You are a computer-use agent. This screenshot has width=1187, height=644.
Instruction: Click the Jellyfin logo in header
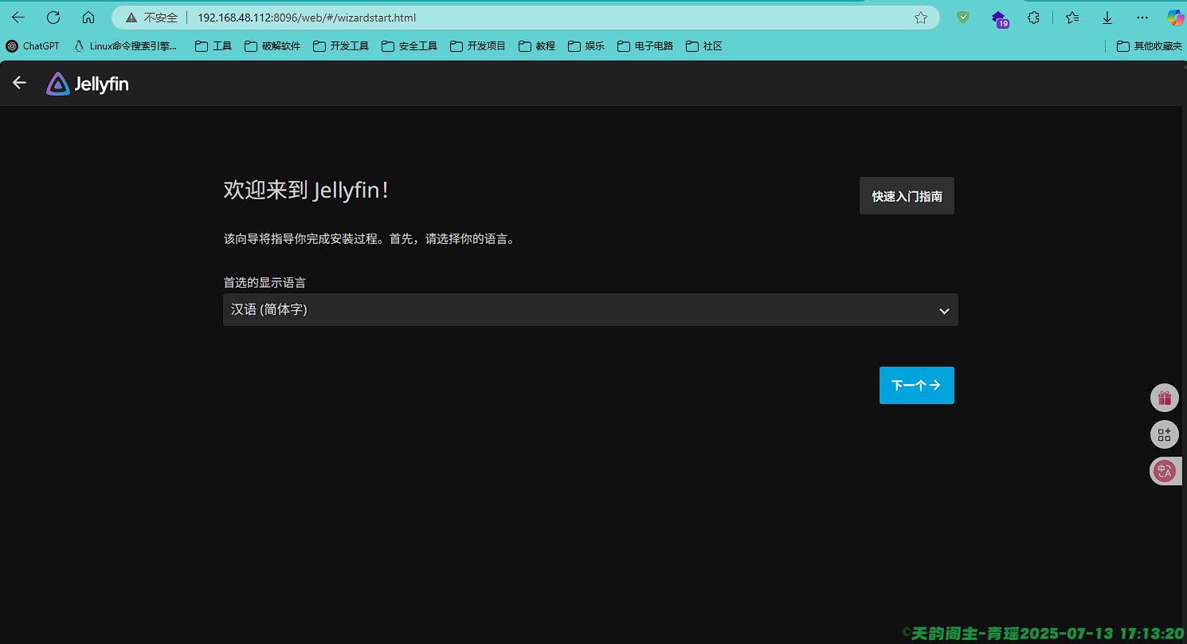(88, 84)
